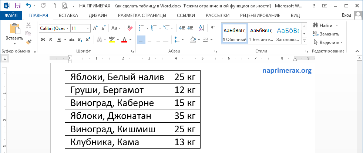Click the Redo/Repeat icon
Viewport: 363px width, 153px height.
(43, 5)
